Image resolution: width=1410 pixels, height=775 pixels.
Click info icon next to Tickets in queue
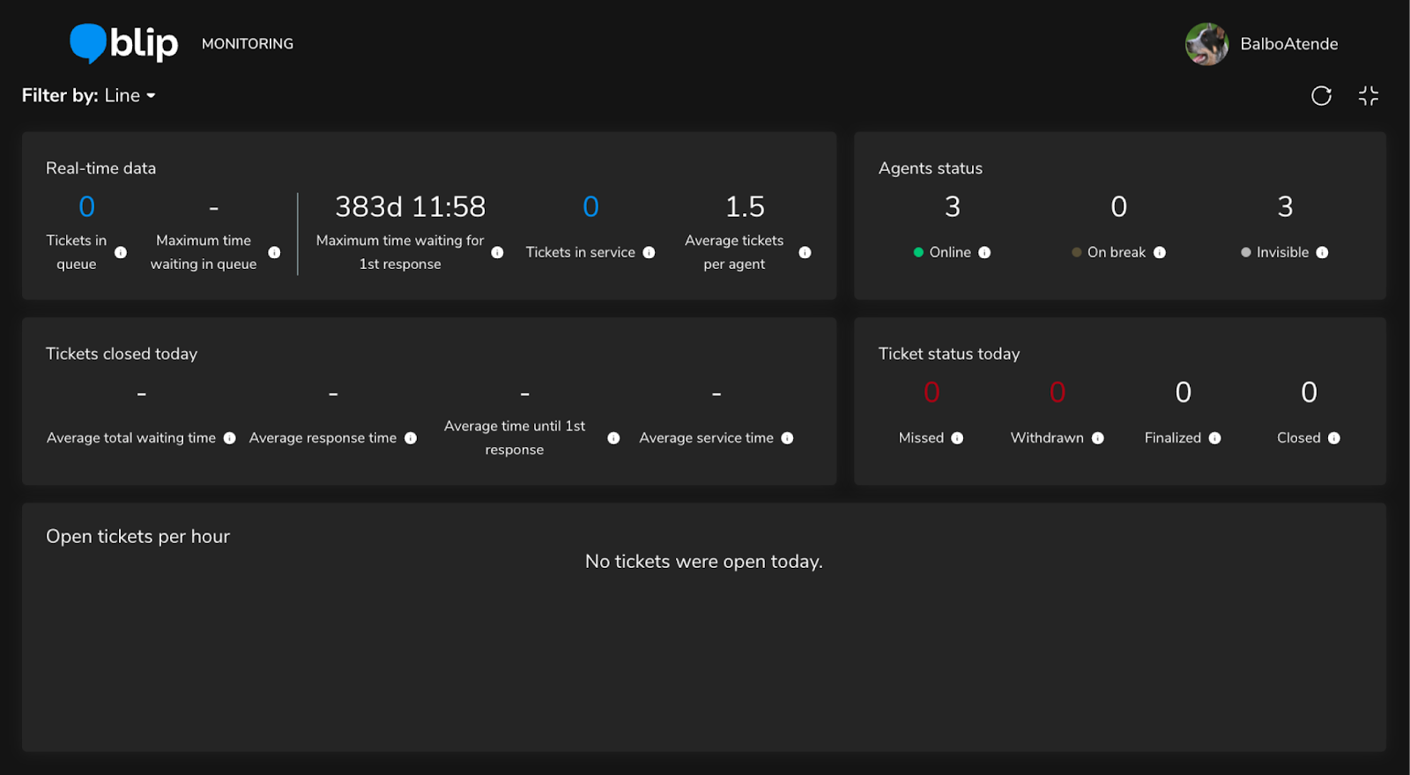[121, 252]
